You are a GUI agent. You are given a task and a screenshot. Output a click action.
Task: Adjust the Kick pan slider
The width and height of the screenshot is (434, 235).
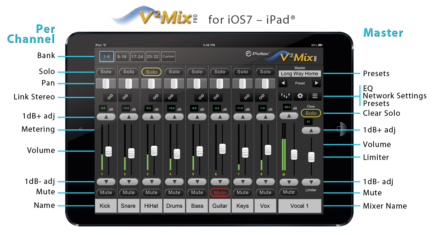coord(106,83)
